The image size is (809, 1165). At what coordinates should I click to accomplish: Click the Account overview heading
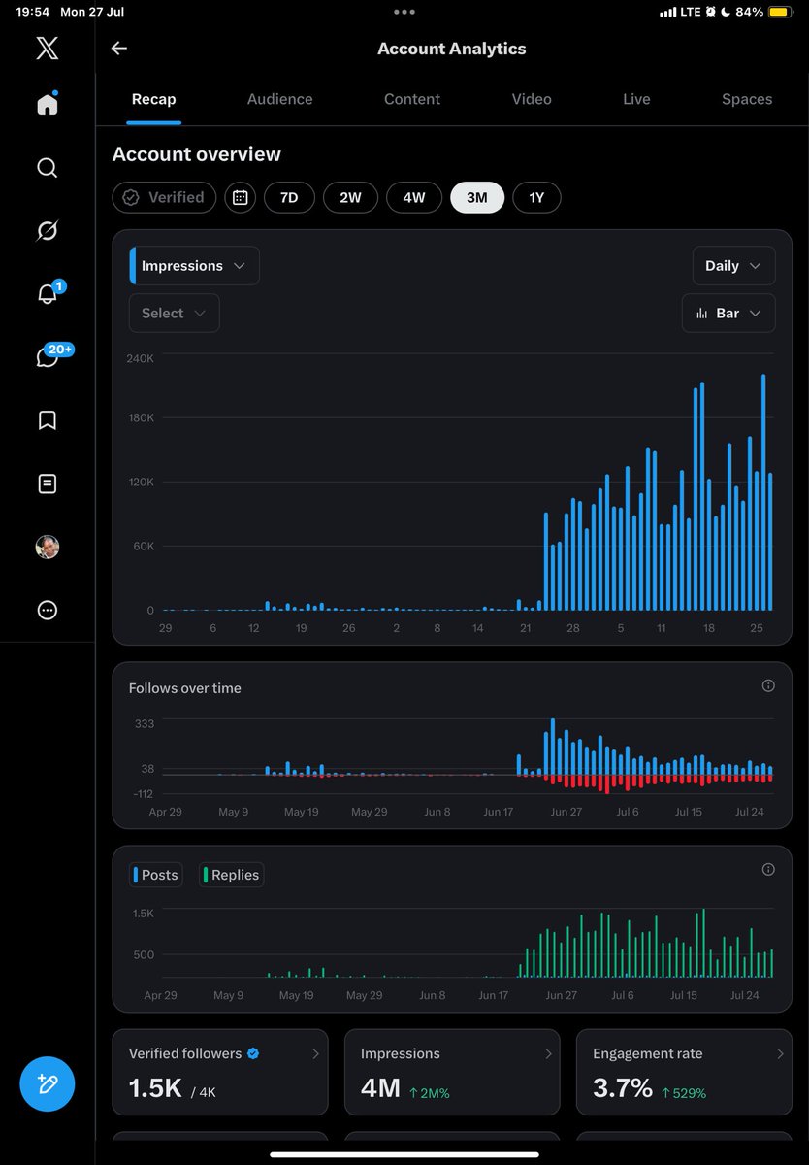tap(197, 154)
